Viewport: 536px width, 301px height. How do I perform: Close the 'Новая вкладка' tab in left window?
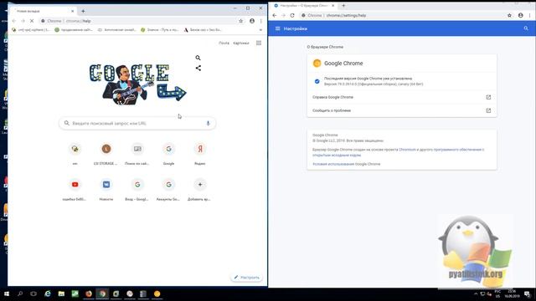tap(73, 11)
